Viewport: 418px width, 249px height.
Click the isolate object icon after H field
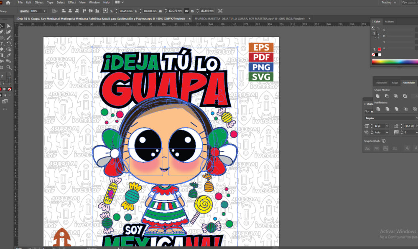click(x=220, y=11)
